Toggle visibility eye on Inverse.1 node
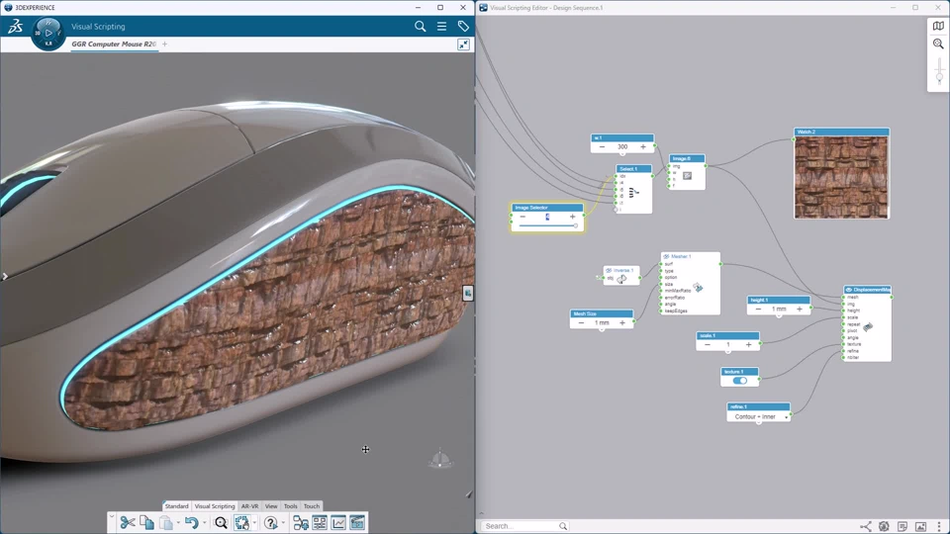The height and width of the screenshot is (534, 950). pos(610,270)
